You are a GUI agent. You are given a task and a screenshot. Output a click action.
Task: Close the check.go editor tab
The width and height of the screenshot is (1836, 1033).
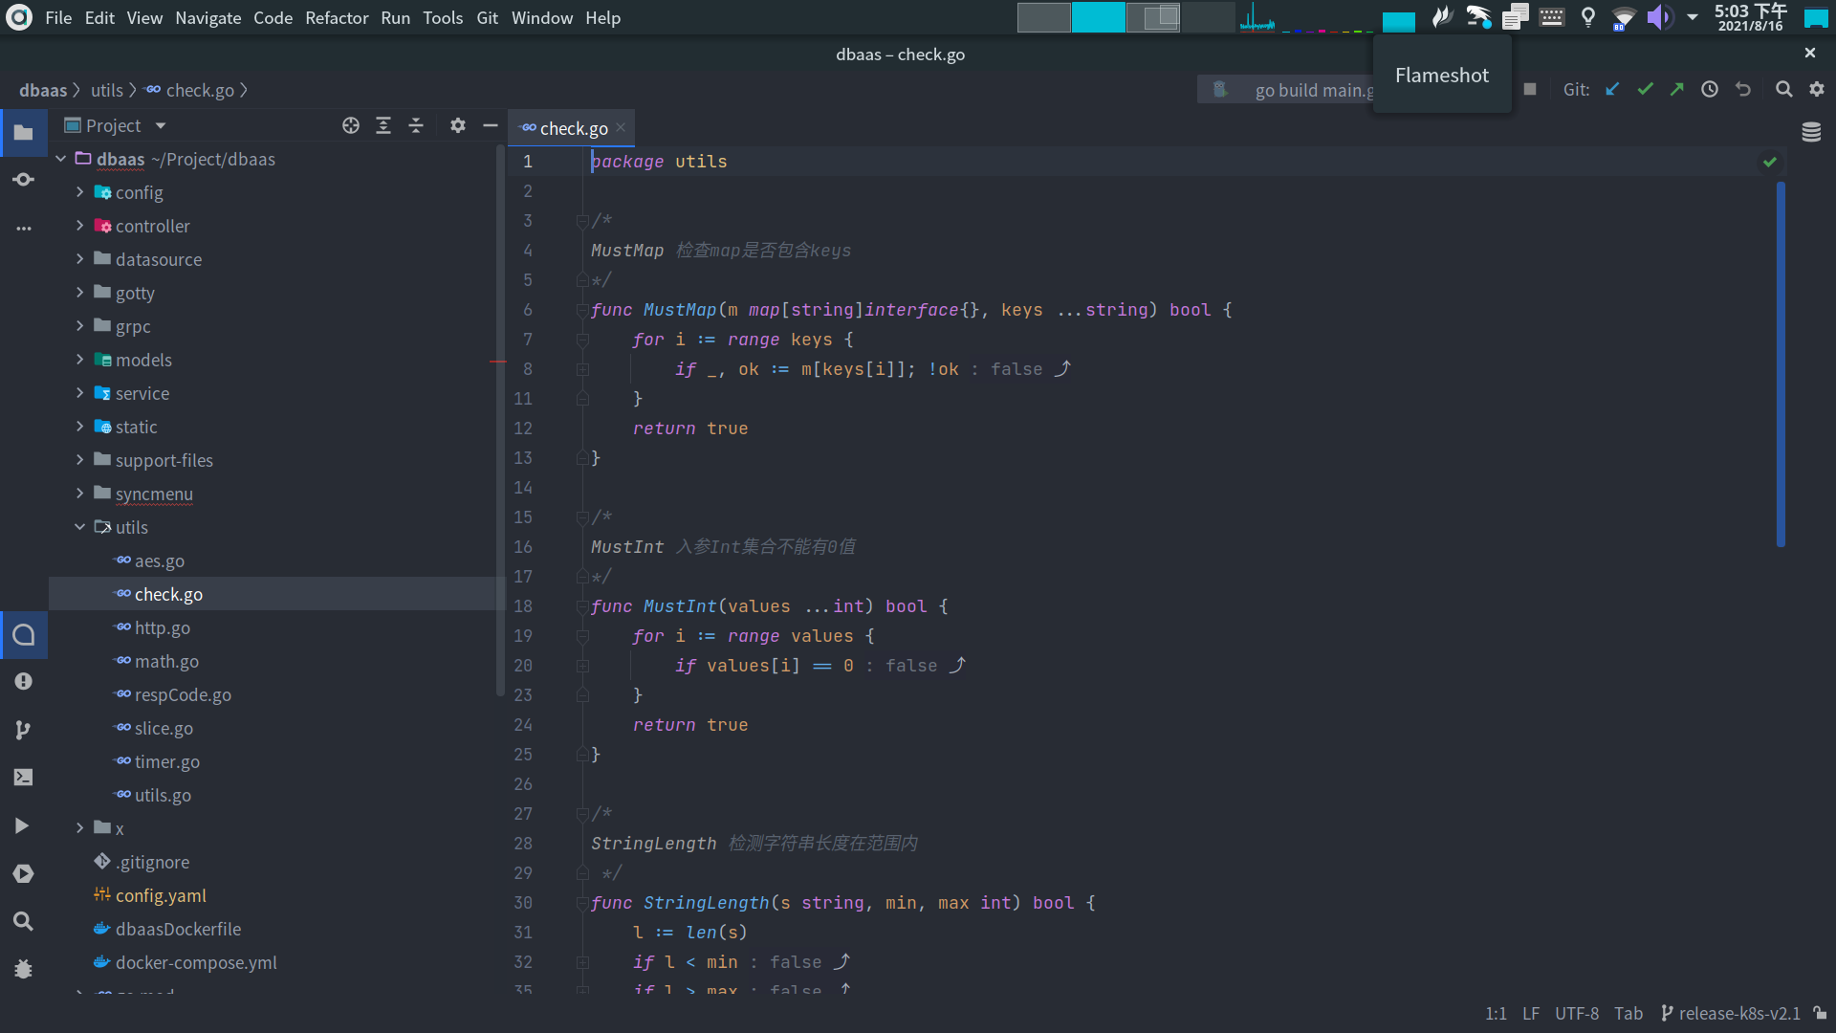[621, 127]
